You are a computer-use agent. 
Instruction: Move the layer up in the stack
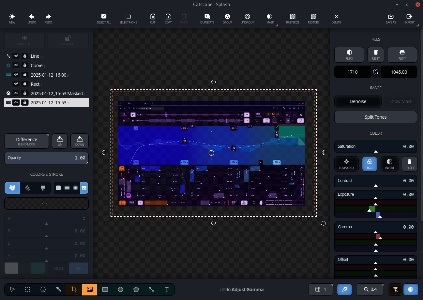click(x=60, y=141)
